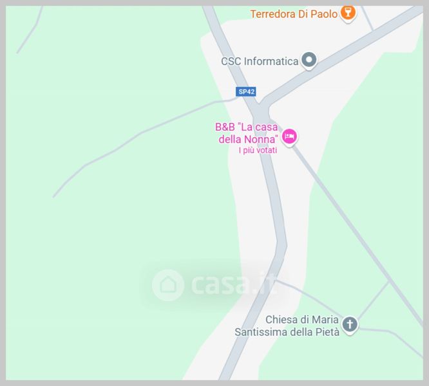
Task: Click the casa.it house logo watermark
Action: click(167, 285)
